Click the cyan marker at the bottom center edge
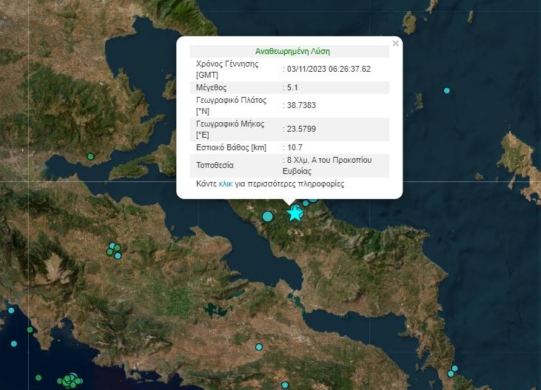Image resolution: width=541 pixels, height=390 pixels. click(x=285, y=385)
